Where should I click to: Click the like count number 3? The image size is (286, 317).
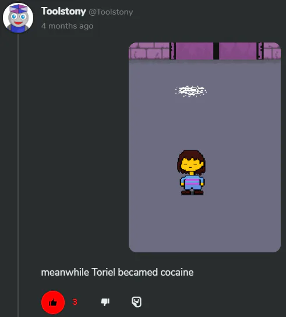point(75,302)
